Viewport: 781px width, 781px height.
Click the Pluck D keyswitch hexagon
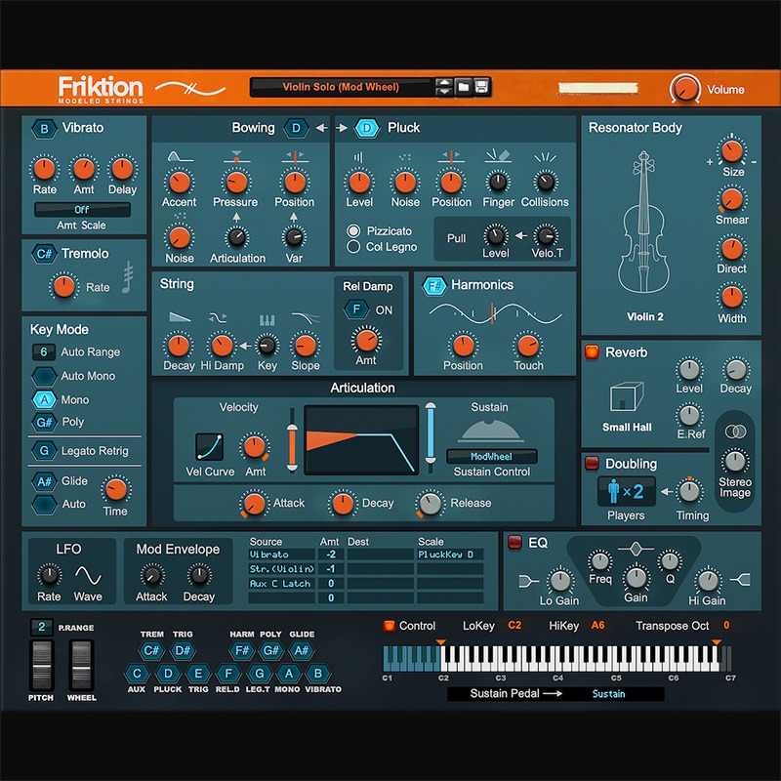tap(367, 128)
